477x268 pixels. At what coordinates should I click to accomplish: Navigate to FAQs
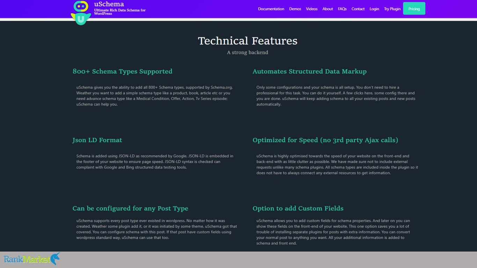coord(342,9)
